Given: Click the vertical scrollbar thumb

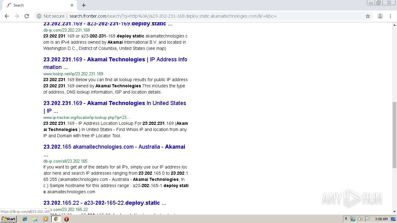Looking at the screenshot, I should (395, 135).
